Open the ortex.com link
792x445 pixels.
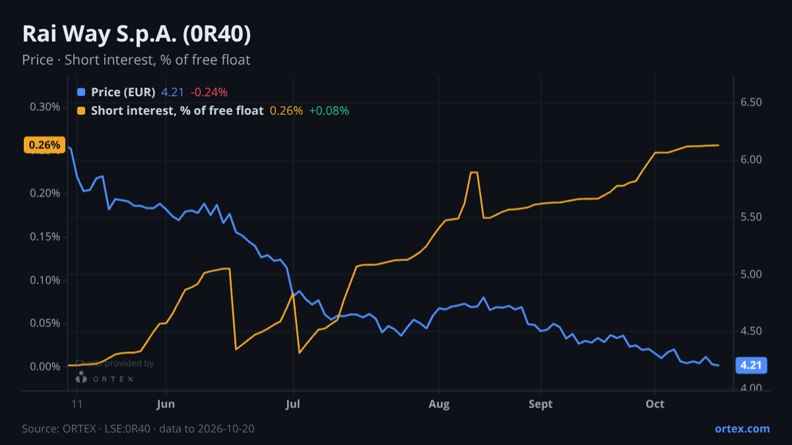pyautogui.click(x=742, y=429)
